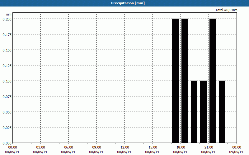Screen dimensions: 249x155
Task: Select the 21:00 time axis label
Action: [x=209, y=148]
